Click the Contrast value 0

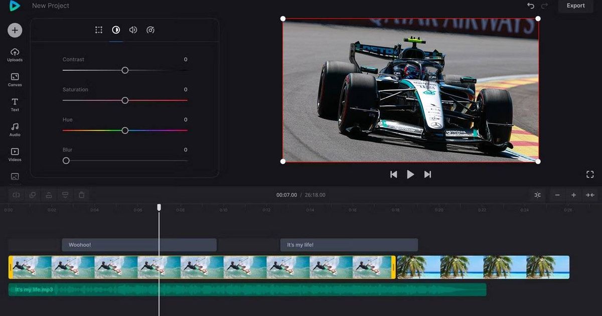[x=186, y=59]
